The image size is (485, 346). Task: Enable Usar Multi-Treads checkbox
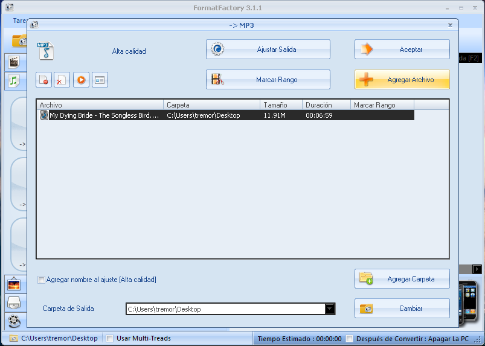coord(109,338)
